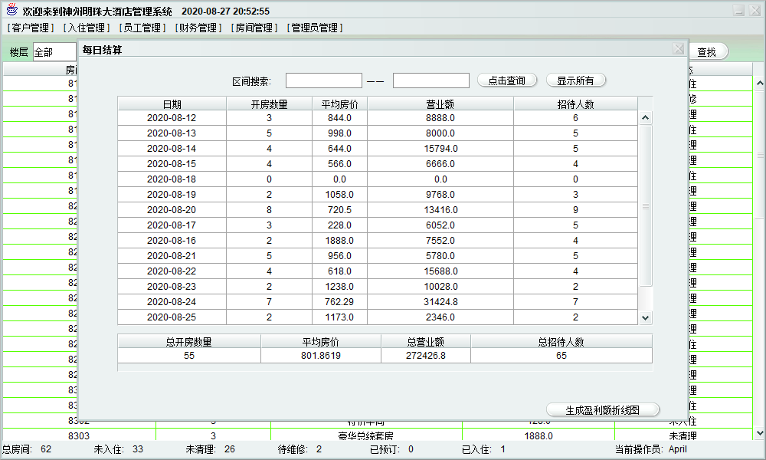Click the total revenue value 272426.8
The width and height of the screenshot is (766, 460).
(425, 356)
